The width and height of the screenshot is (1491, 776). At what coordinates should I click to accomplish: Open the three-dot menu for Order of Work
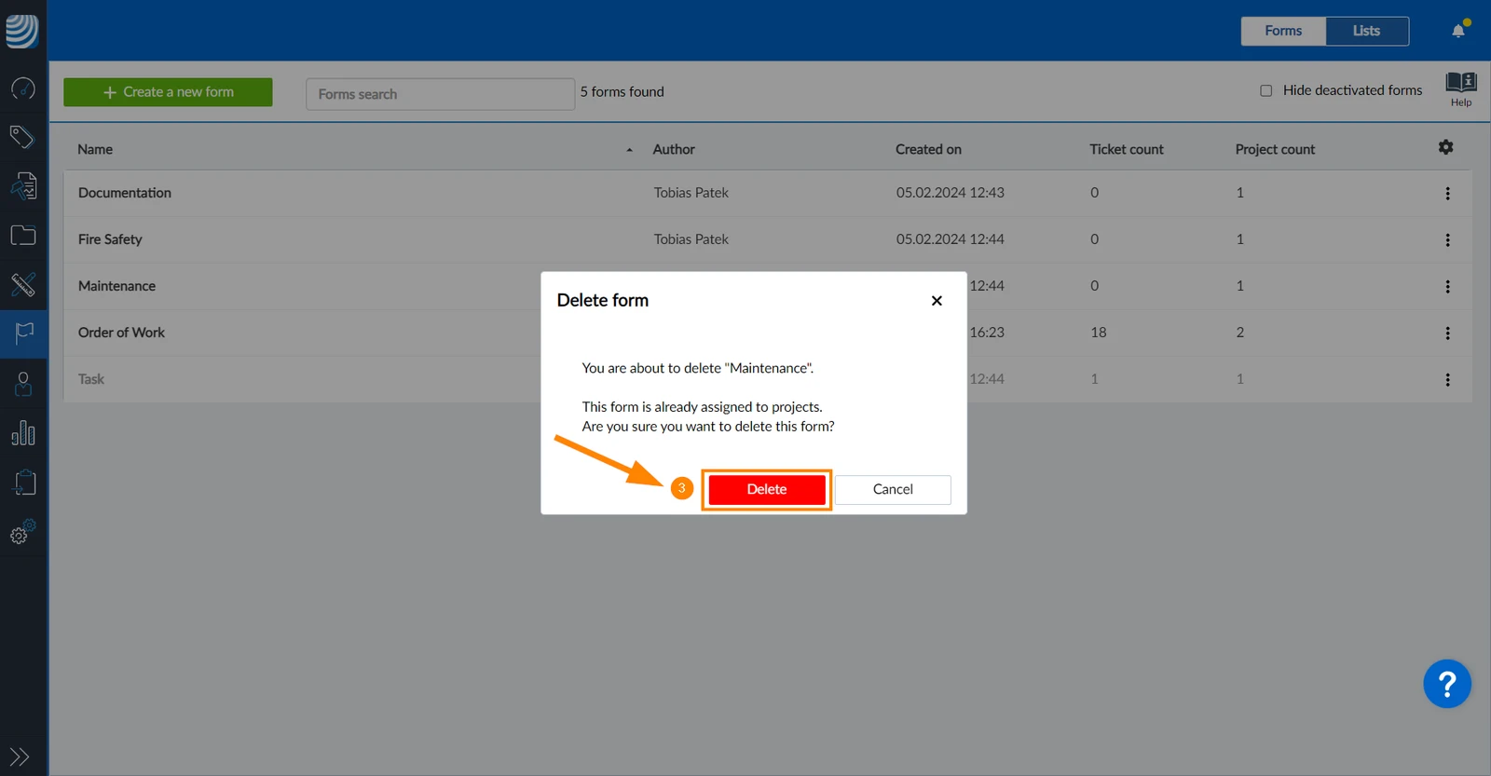[x=1447, y=334]
